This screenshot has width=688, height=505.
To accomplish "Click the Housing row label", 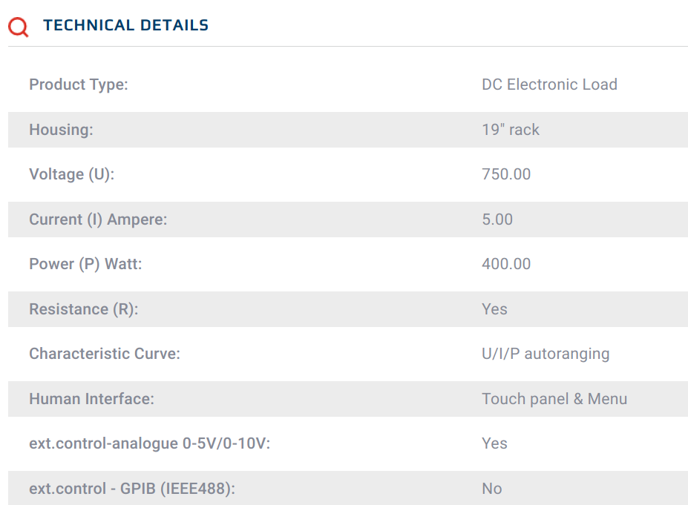I will click(61, 130).
